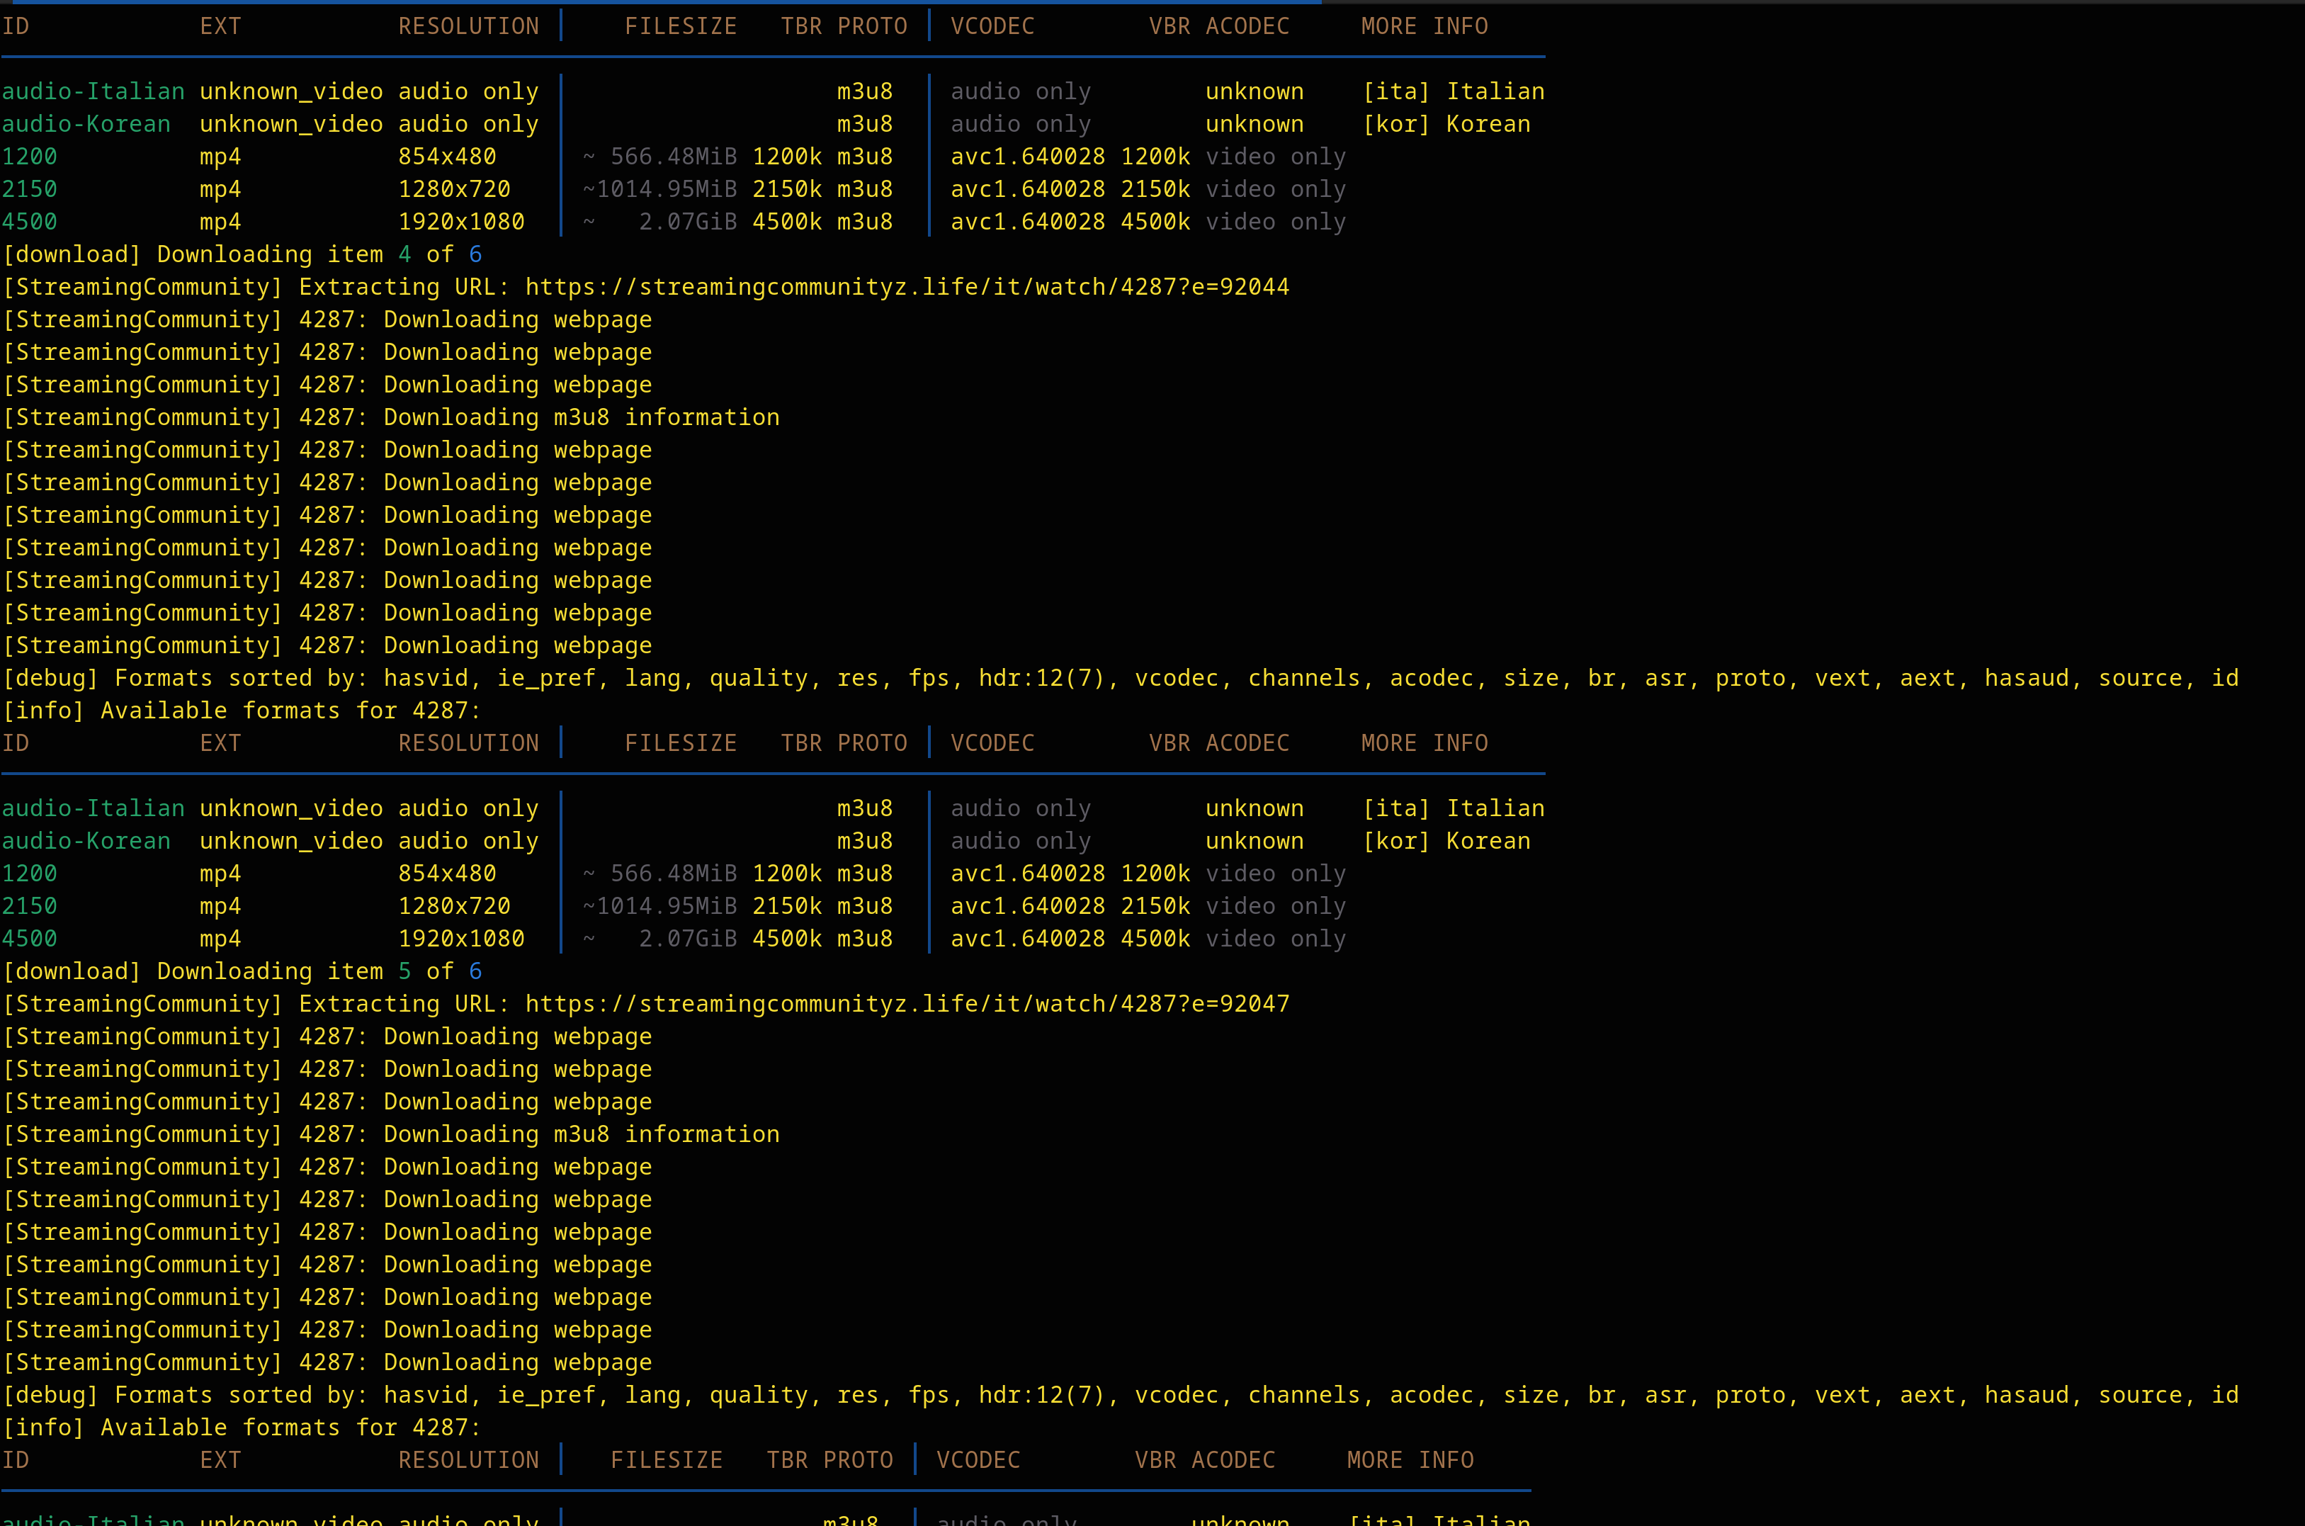
Task: Select the 1920x1080 resolution in the topmost table
Action: 461,222
